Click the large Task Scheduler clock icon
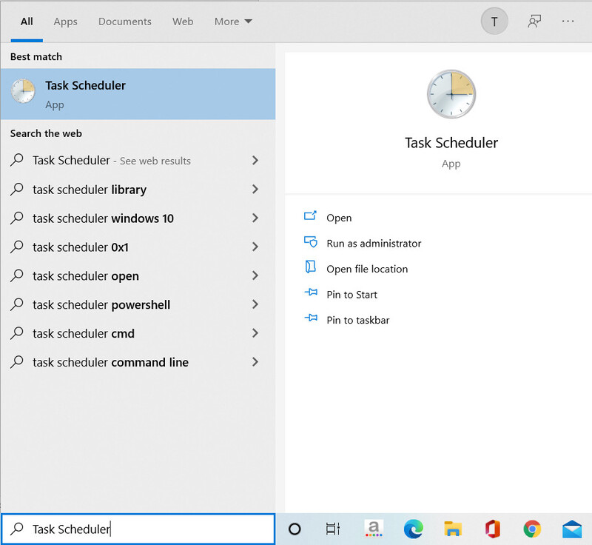 tap(451, 94)
